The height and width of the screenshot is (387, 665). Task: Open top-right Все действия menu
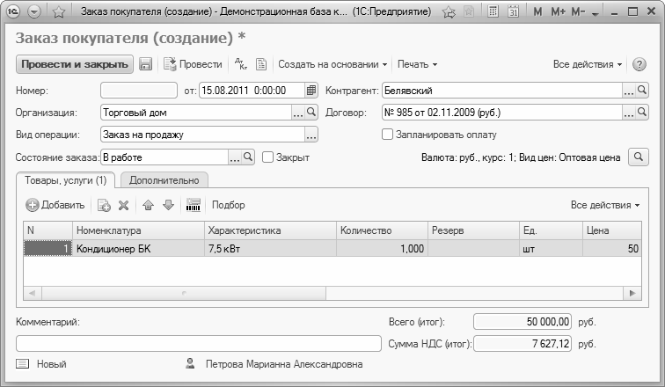point(588,64)
